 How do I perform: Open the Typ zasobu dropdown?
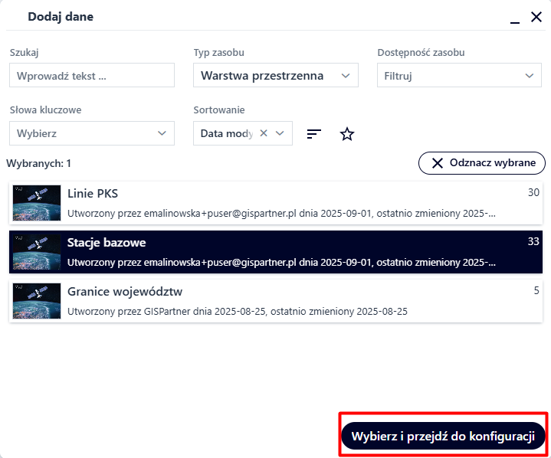(275, 75)
